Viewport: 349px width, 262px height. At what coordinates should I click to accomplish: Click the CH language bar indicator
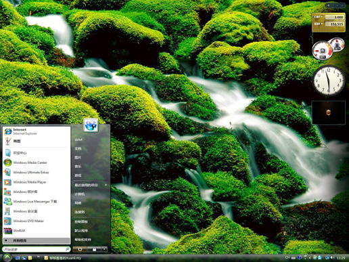[x=287, y=257]
